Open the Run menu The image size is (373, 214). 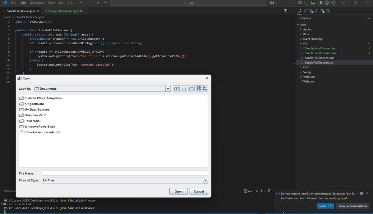(x=70, y=2)
